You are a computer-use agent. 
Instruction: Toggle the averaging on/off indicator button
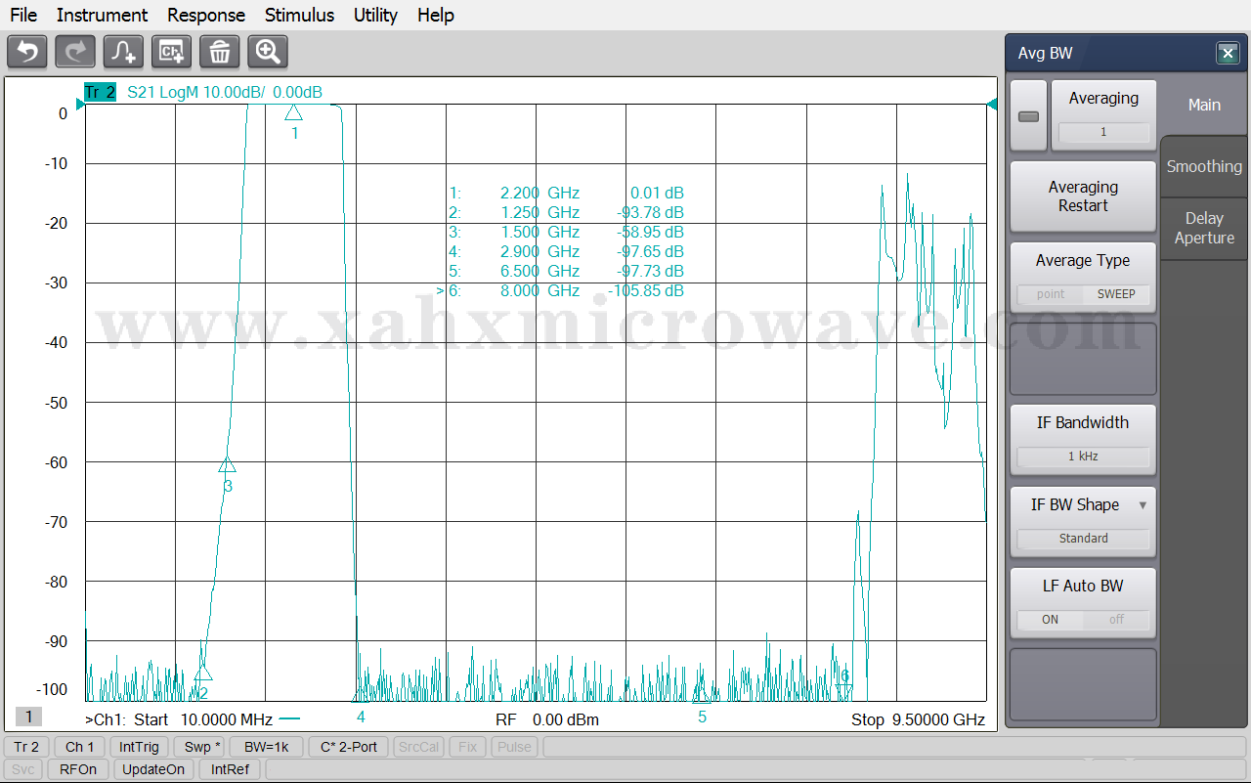(1028, 116)
